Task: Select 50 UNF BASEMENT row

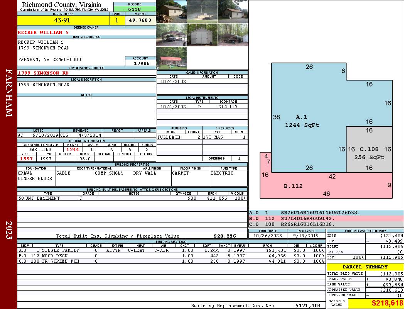Action: click(x=132, y=198)
